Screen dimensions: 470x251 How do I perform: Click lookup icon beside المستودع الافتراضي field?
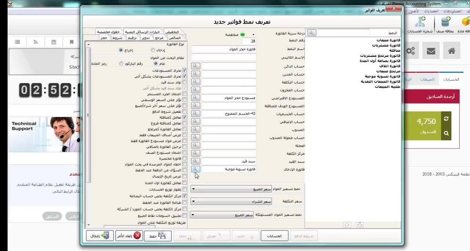coord(195,98)
